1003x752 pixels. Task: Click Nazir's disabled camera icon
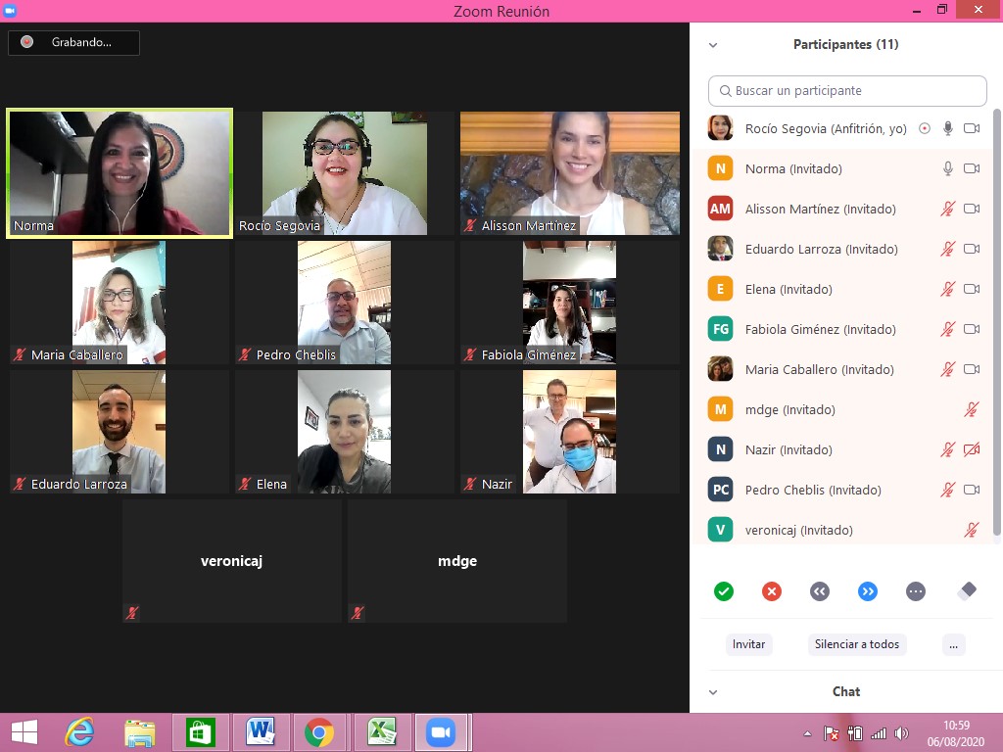point(972,449)
